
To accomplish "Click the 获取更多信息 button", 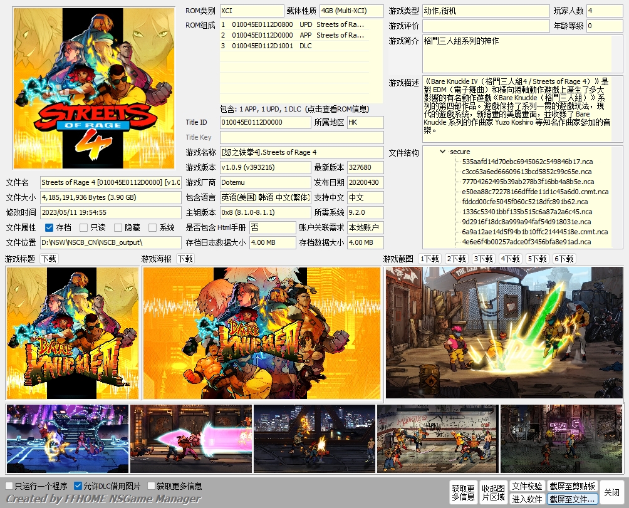I will click(x=464, y=492).
